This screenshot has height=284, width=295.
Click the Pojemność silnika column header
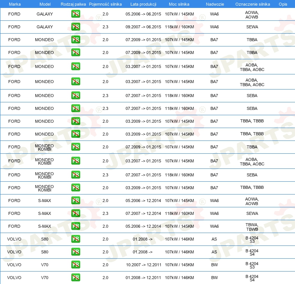point(105,4)
